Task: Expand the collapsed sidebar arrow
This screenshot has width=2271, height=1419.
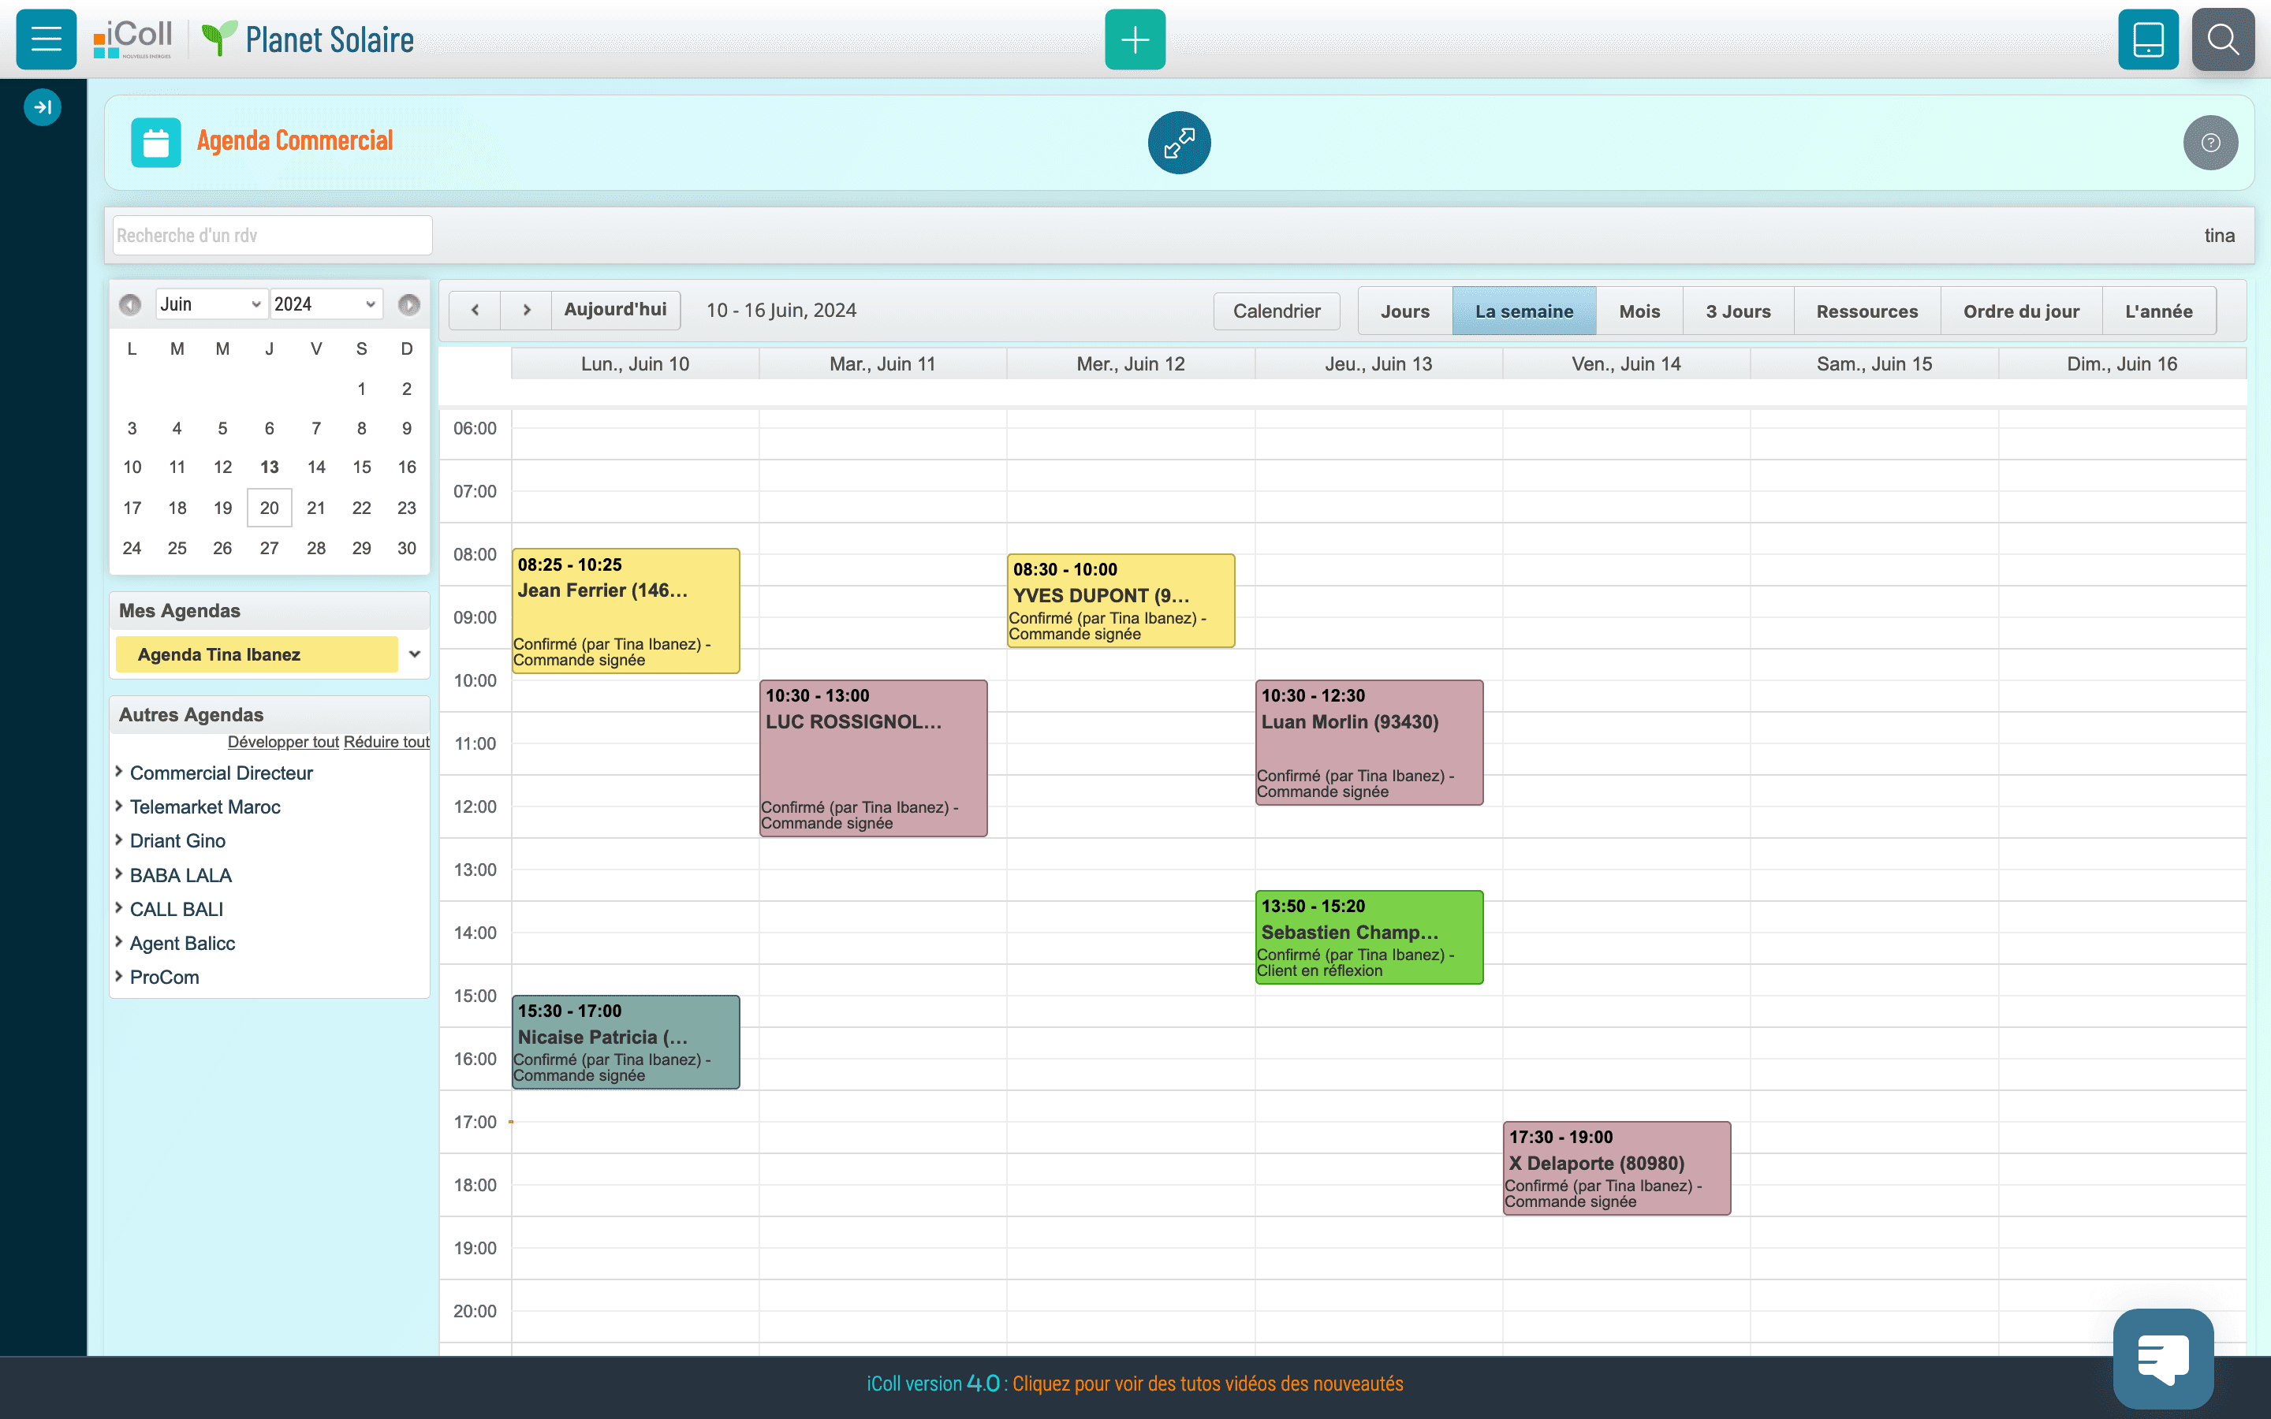Action: [43, 107]
